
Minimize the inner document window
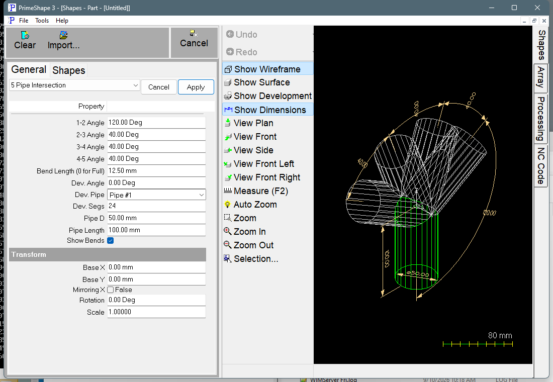click(524, 21)
